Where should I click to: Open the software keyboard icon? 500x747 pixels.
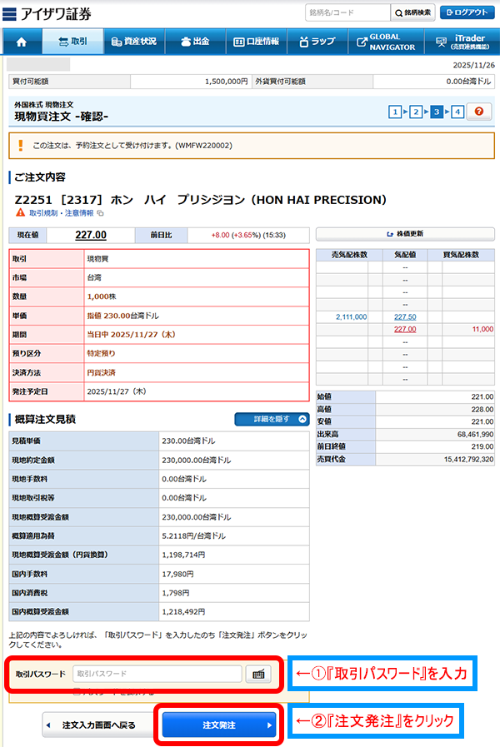pos(258,674)
